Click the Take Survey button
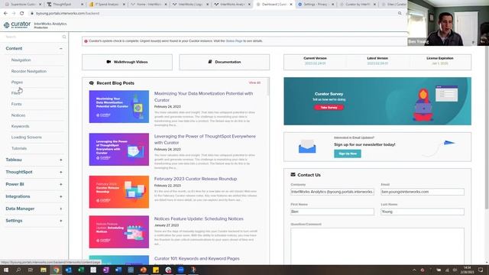 pos(329,108)
